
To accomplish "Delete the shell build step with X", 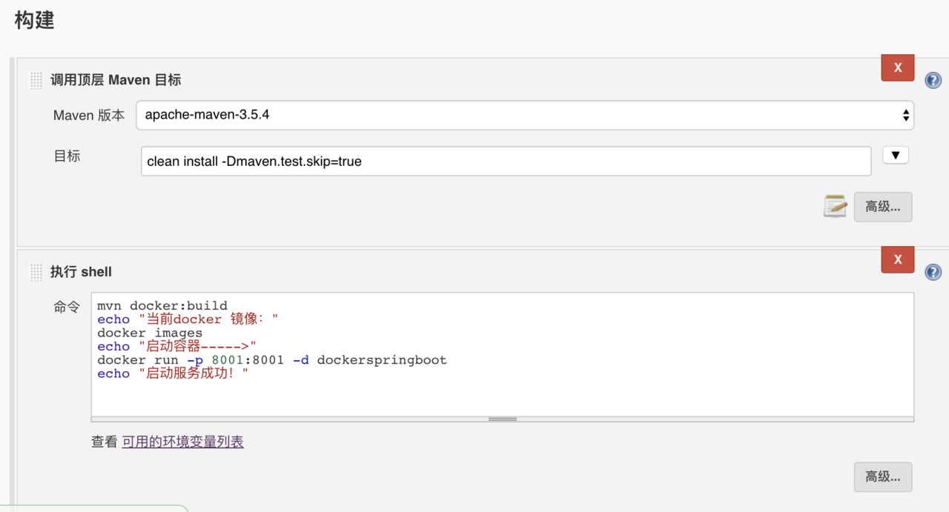I will (x=897, y=259).
